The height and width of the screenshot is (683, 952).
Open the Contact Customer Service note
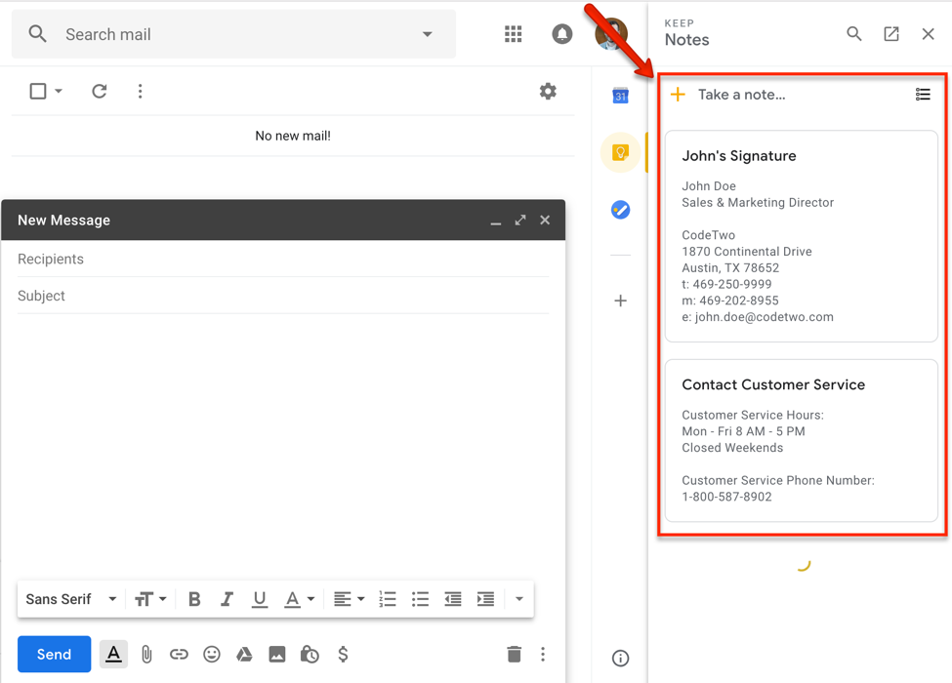[801, 441]
